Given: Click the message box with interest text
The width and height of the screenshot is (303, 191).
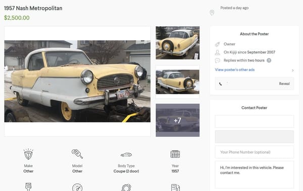Looking at the screenshot, I should [255, 174].
